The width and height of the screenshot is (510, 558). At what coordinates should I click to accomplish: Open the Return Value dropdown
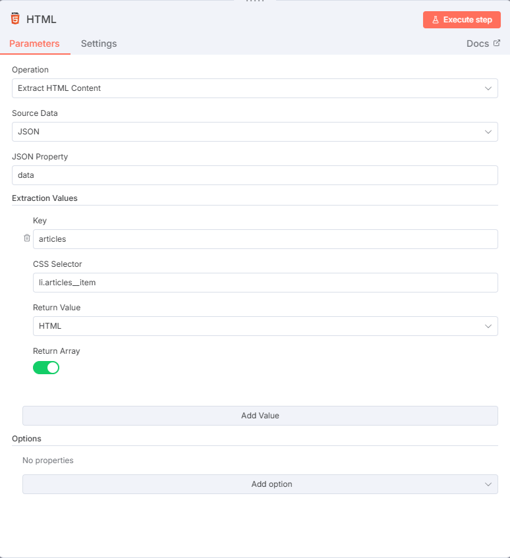(x=265, y=326)
